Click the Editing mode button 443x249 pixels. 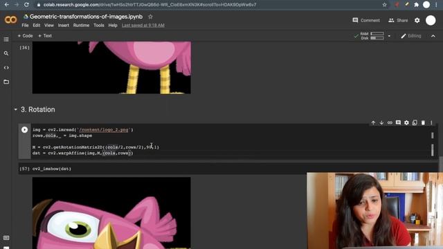tap(410, 36)
